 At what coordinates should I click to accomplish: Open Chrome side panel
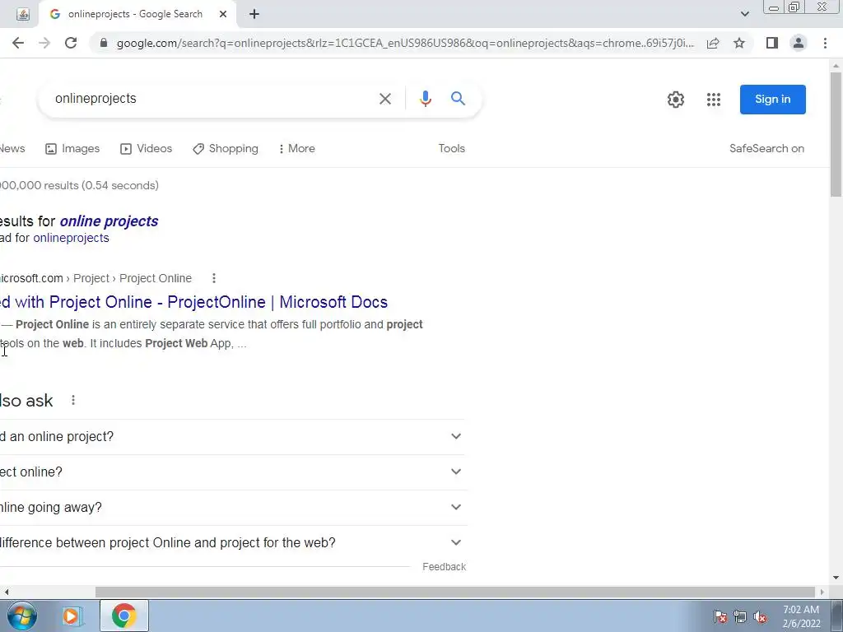click(772, 43)
